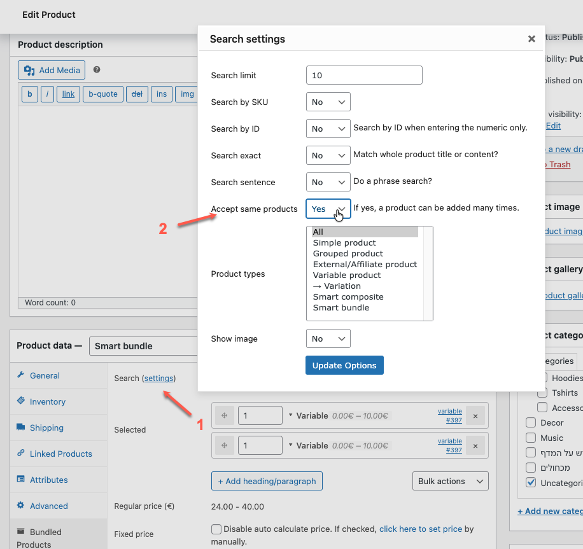Click the help question mark icon
This screenshot has width=583, height=549.
[97, 70]
